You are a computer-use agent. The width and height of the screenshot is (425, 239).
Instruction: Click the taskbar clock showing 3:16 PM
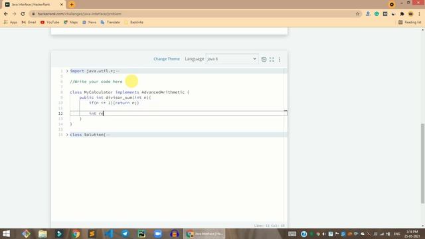(412, 234)
